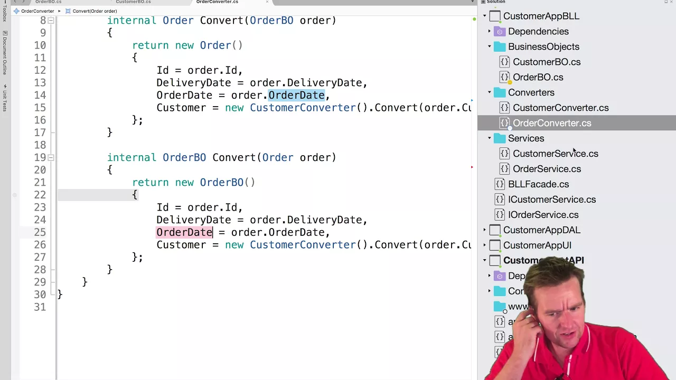Collapse the CustomerRestAPI project arrow
The width and height of the screenshot is (676, 380).
(484, 261)
